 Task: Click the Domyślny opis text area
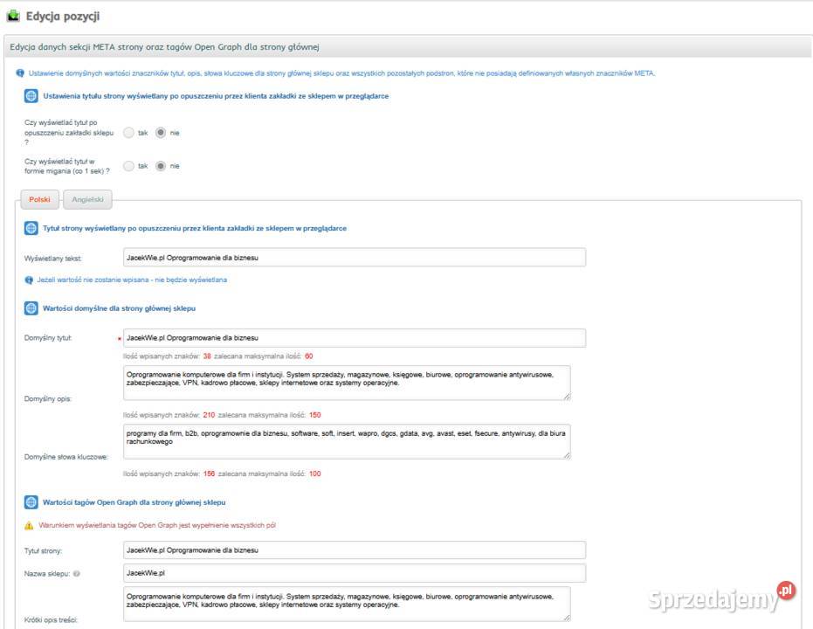(x=347, y=384)
